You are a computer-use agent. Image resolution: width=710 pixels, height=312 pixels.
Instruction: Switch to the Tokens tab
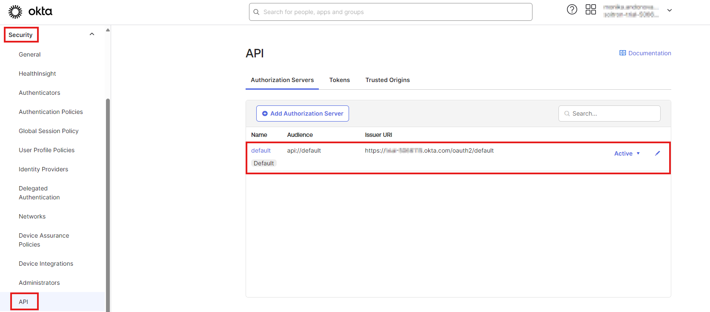pyautogui.click(x=339, y=80)
